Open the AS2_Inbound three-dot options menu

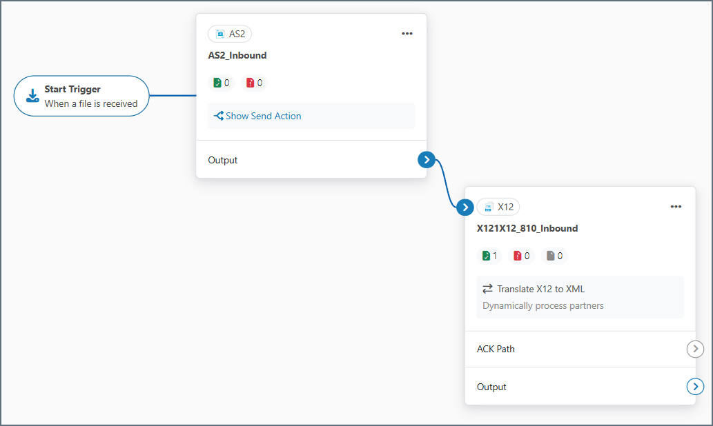tap(407, 34)
